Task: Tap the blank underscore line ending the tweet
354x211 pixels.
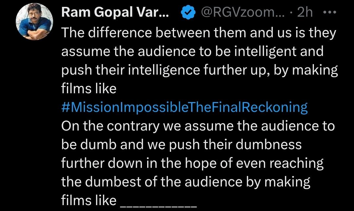Action: (x=159, y=202)
